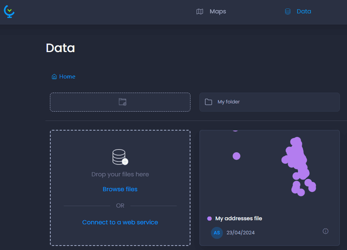
Task: Click the database upload icon in drop zone
Action: click(120, 157)
